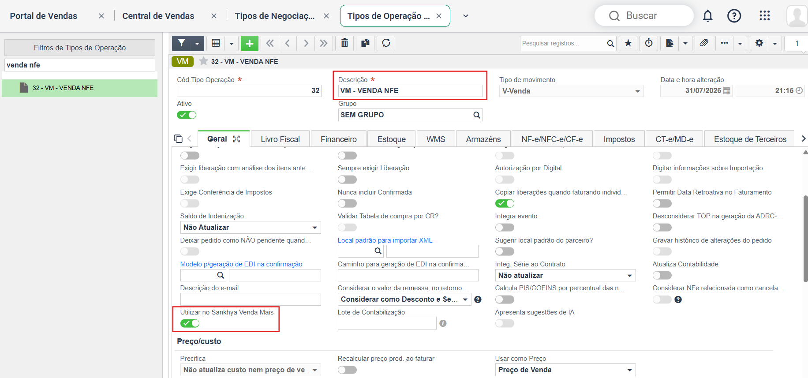Viewport: 808px width, 378px height.
Task: Open Usar como Preço dropdown
Action: tap(565, 370)
